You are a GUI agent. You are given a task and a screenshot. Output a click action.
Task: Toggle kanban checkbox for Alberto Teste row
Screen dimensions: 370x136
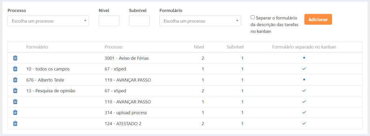tap(304, 80)
